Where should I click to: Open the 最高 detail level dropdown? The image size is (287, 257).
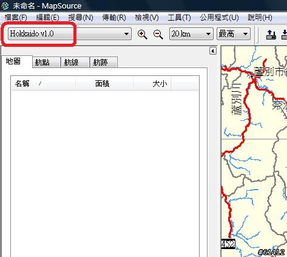pyautogui.click(x=234, y=33)
